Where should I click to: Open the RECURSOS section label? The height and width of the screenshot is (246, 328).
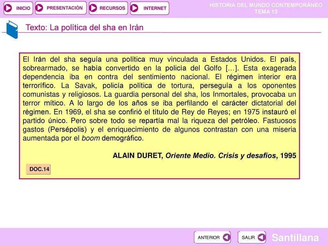[112, 8]
